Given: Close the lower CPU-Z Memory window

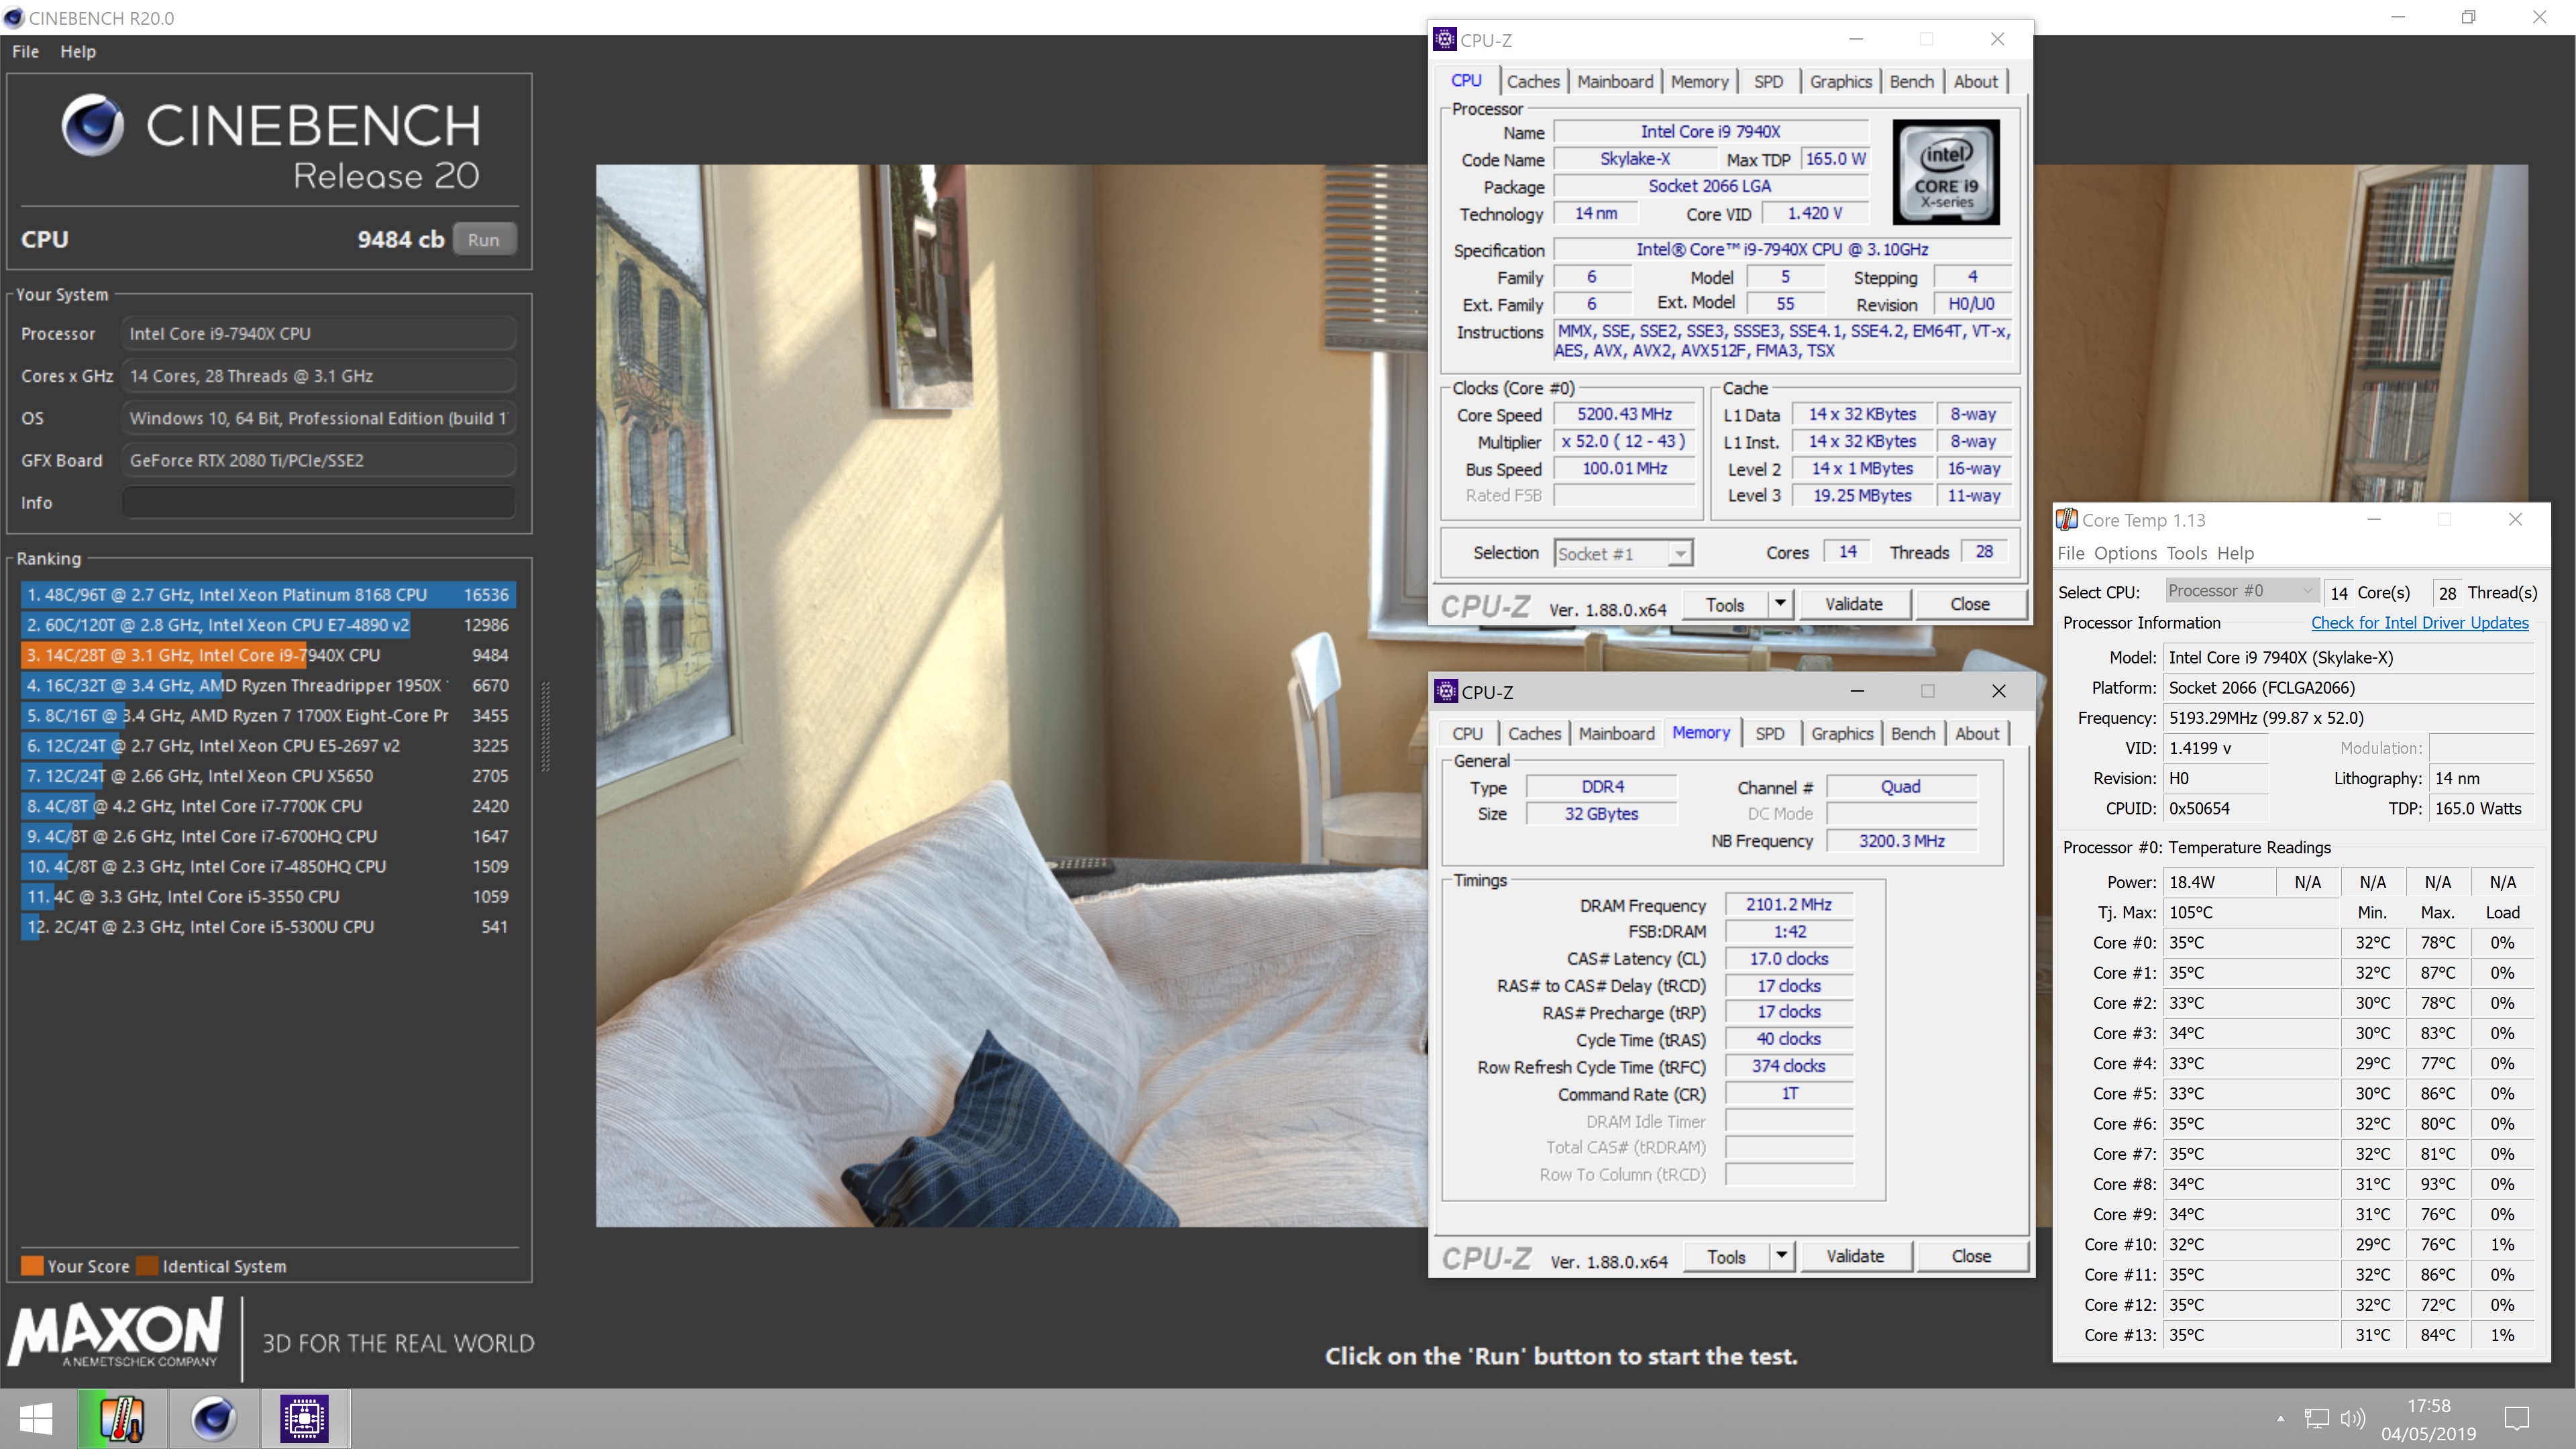Looking at the screenshot, I should [x=1998, y=691].
